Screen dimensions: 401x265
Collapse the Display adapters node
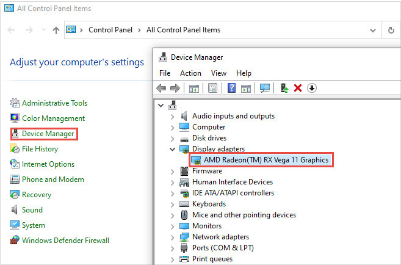173,149
